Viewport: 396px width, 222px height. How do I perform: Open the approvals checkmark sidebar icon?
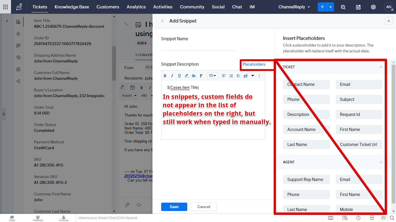click(18, 69)
